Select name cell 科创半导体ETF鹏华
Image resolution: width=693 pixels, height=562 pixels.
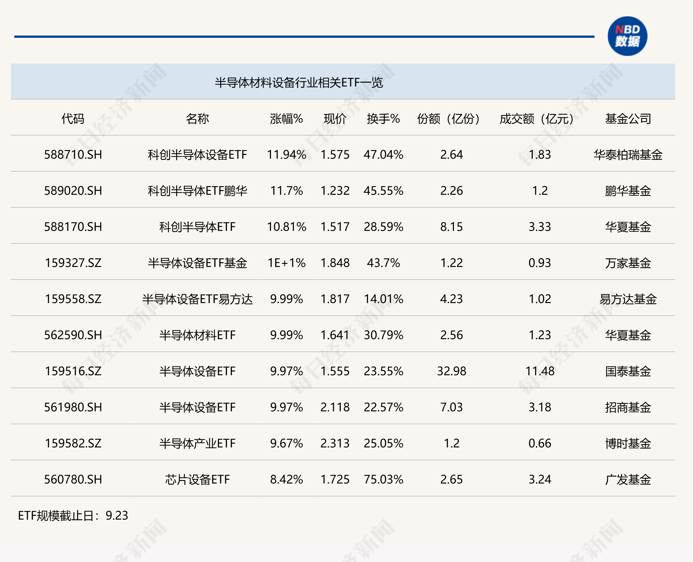pyautogui.click(x=197, y=191)
